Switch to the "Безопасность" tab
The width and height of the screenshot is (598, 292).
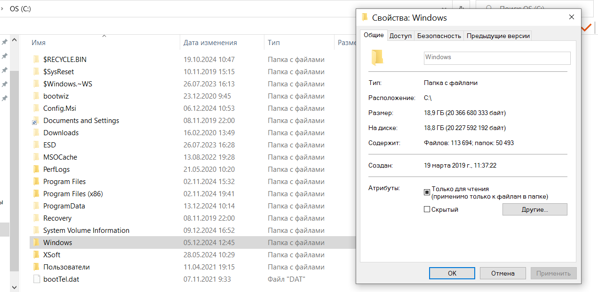click(439, 36)
